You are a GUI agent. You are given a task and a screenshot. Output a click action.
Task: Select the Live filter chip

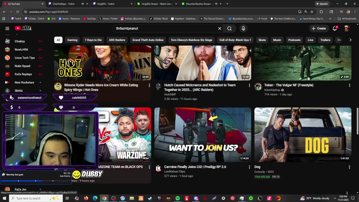pos(310,40)
